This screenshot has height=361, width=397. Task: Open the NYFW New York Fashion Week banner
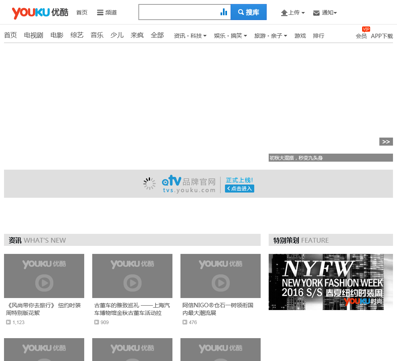click(x=331, y=282)
